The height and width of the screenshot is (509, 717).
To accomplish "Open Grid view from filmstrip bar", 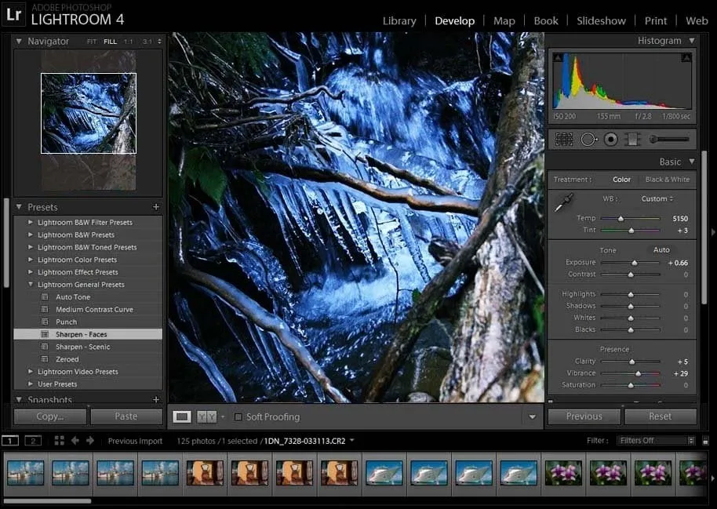I will tap(60, 441).
